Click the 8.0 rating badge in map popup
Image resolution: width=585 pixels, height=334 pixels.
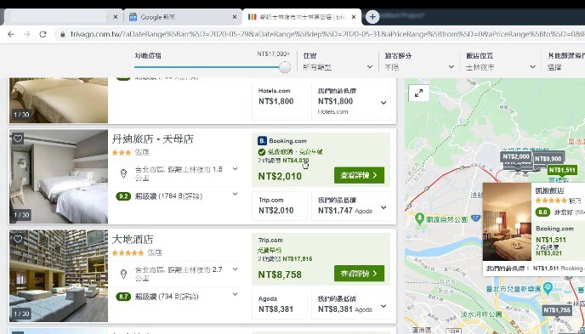pyautogui.click(x=542, y=212)
